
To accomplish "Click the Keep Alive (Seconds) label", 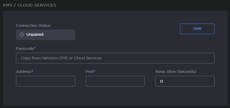I will pyautogui.click(x=176, y=72).
